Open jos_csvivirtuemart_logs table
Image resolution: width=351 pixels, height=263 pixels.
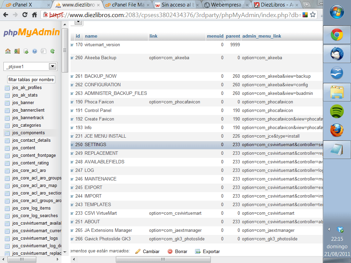[x=35, y=238]
